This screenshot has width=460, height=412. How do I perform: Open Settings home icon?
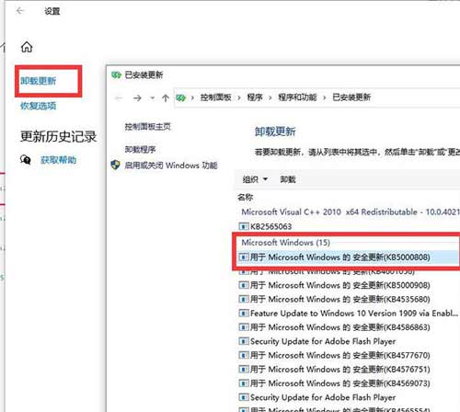pyautogui.click(x=27, y=47)
